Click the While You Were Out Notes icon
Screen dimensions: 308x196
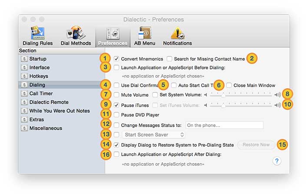[24, 111]
